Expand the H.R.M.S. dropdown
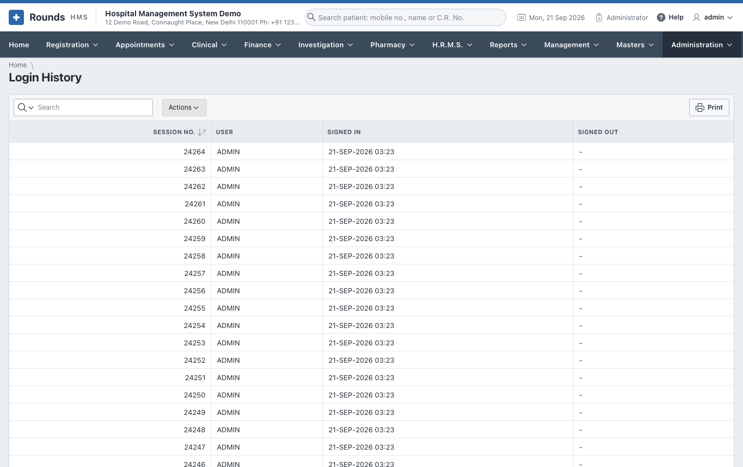This screenshot has height=467, width=743. coord(469,45)
